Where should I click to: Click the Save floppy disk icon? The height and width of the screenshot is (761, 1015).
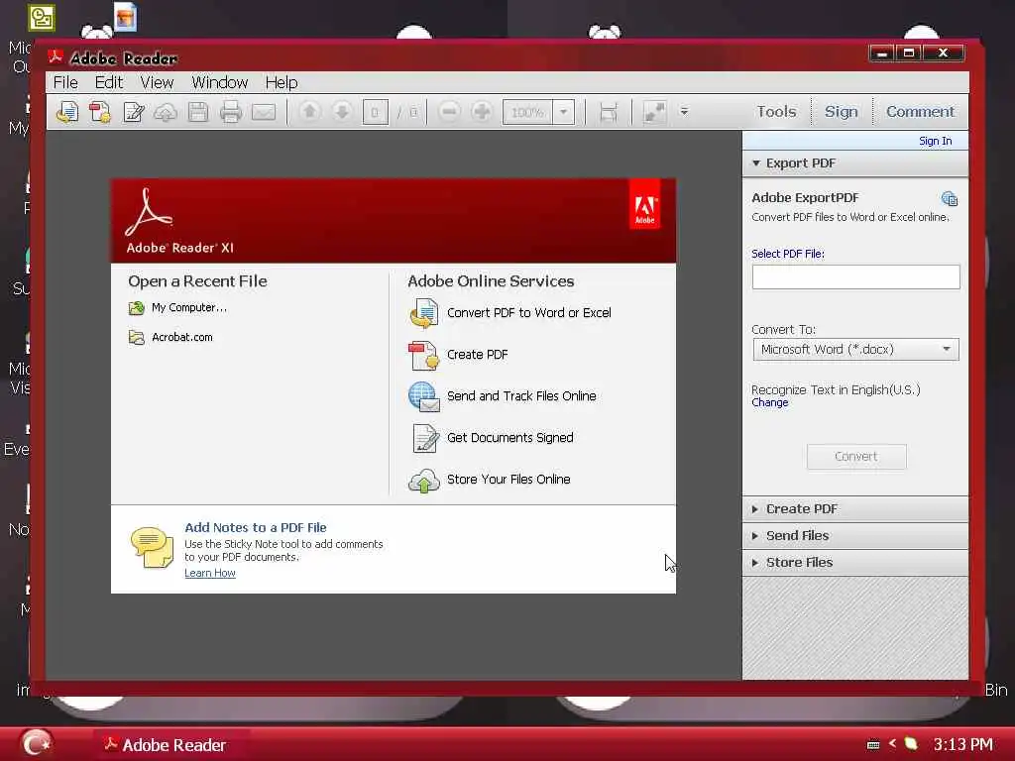[x=198, y=112]
